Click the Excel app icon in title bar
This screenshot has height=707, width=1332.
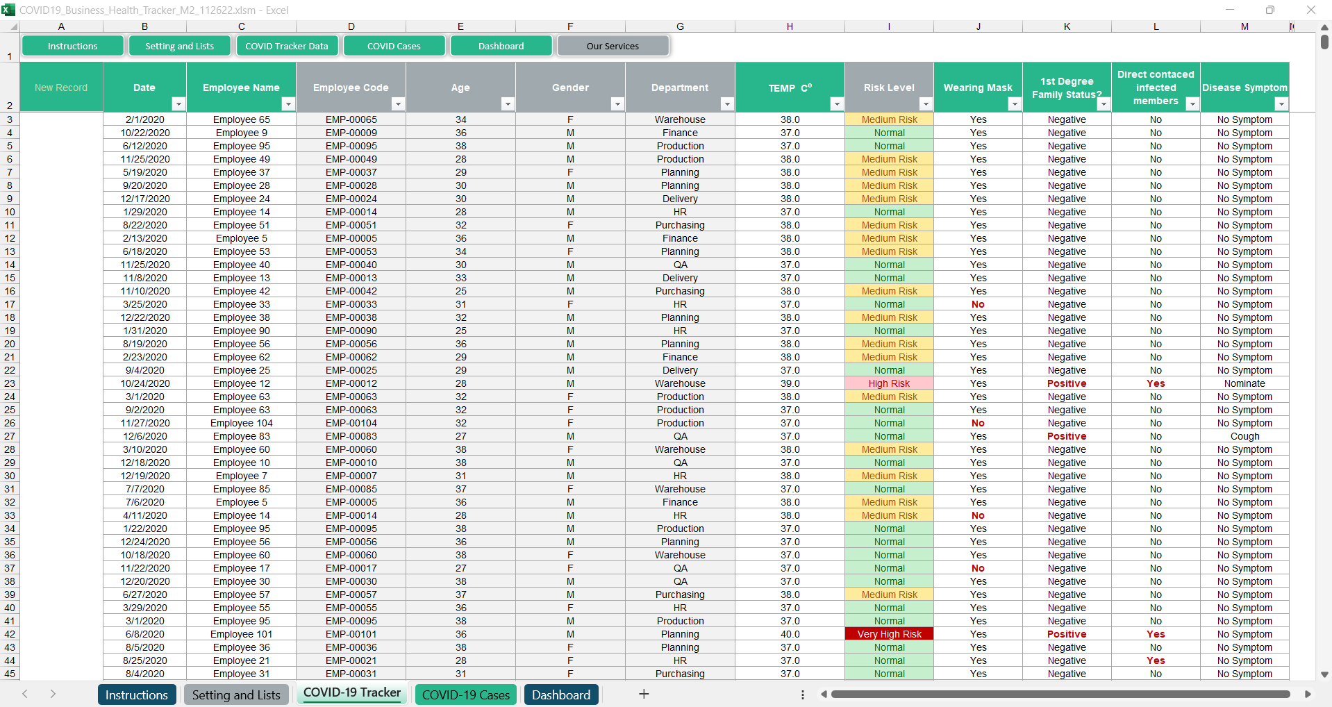pyautogui.click(x=8, y=10)
